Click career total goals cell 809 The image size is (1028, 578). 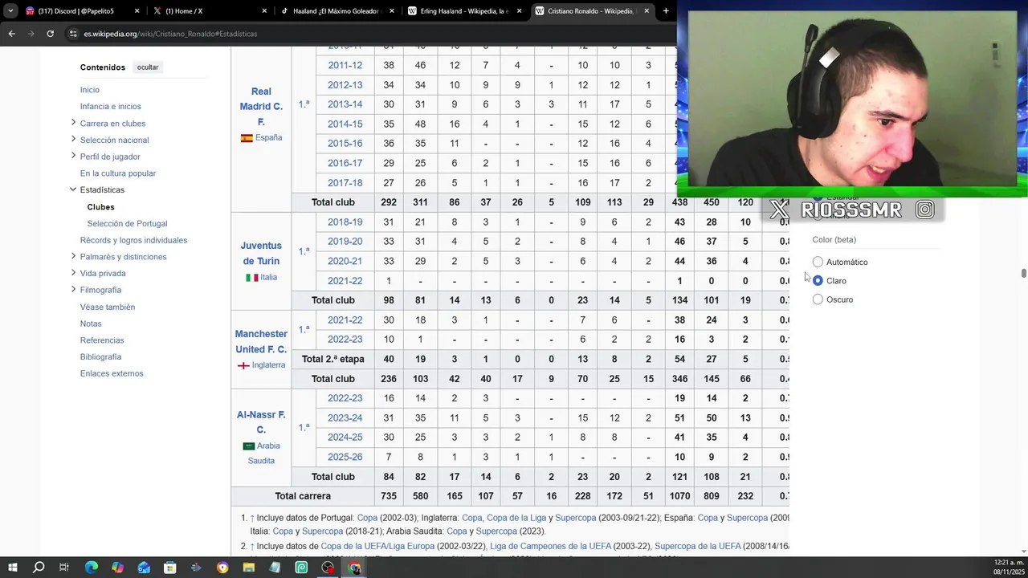click(711, 496)
